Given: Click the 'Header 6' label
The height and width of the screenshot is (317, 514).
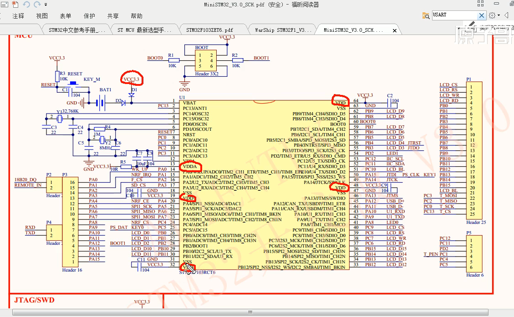Looking at the screenshot, I should (475, 275).
